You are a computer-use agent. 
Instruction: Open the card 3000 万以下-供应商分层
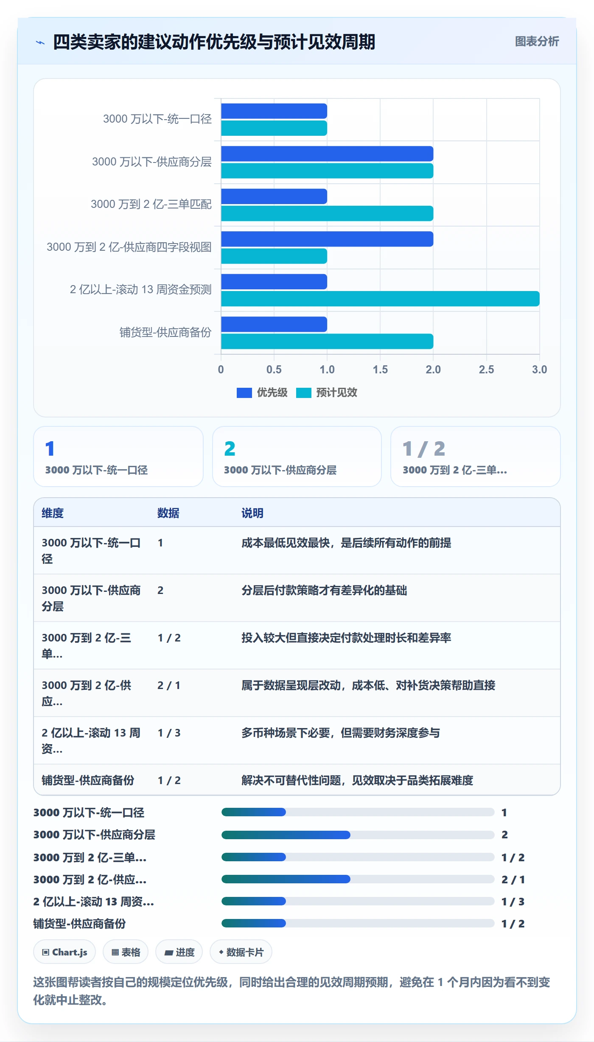[x=297, y=457]
